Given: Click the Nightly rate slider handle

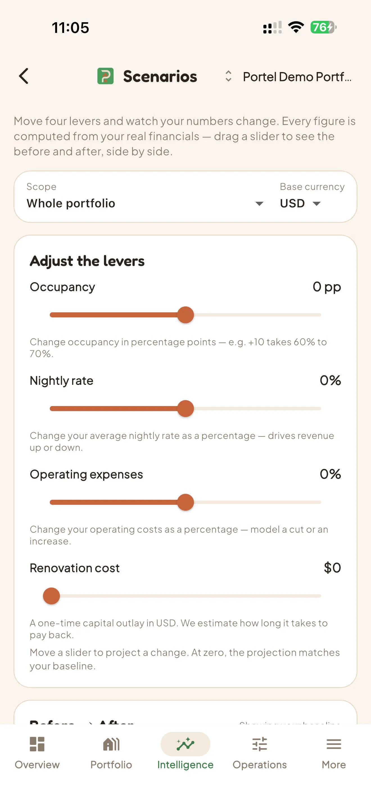Looking at the screenshot, I should pyautogui.click(x=185, y=409).
